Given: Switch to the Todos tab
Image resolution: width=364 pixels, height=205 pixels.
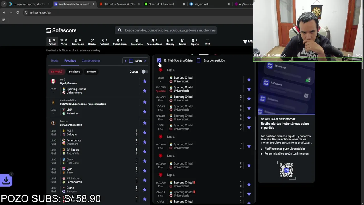Looking at the screenshot, I should [x=54, y=61].
